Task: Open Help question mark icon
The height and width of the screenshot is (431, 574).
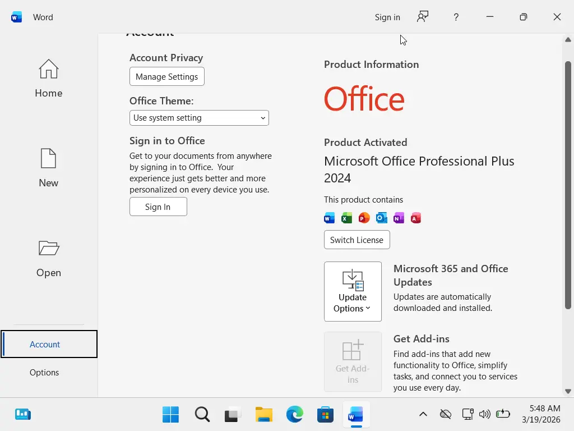Action: point(456,17)
